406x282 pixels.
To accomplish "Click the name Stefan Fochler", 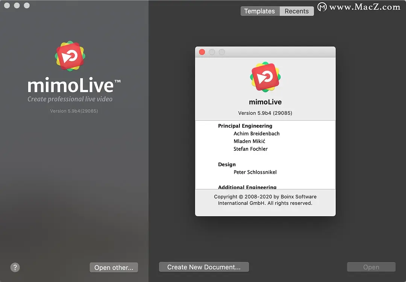I will 250,149.
